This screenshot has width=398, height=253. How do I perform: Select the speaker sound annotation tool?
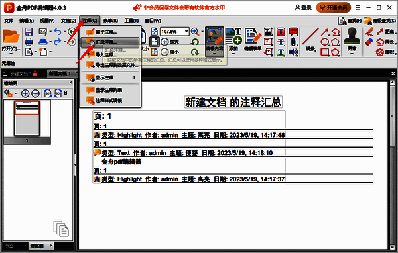[x=293, y=52]
